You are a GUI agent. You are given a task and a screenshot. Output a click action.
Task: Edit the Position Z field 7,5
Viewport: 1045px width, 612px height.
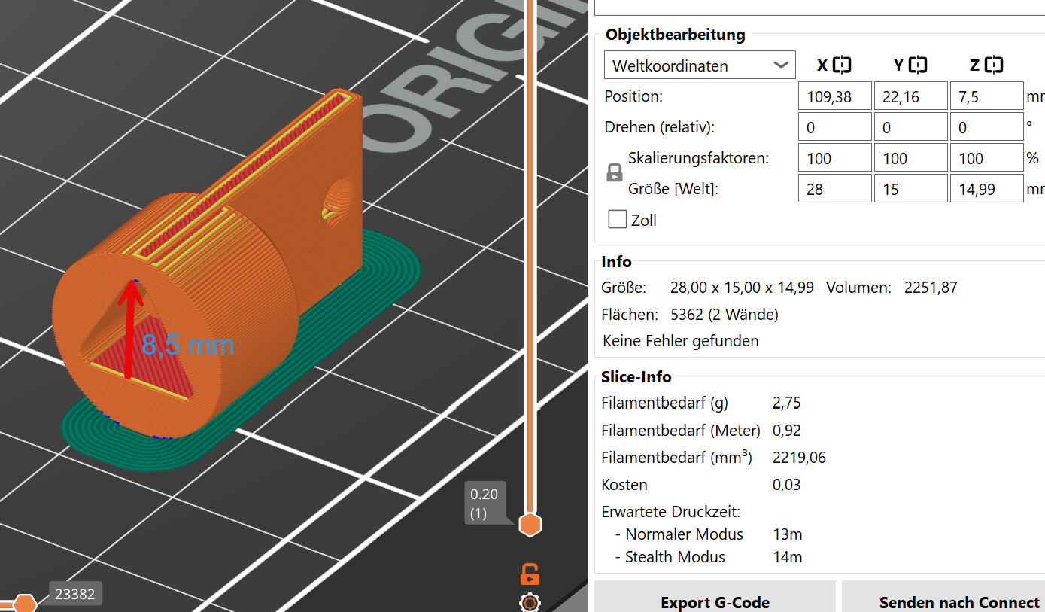point(987,96)
